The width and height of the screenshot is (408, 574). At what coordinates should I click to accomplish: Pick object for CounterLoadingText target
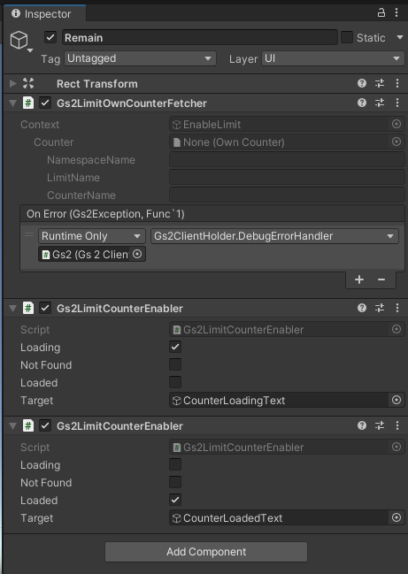[x=396, y=400]
